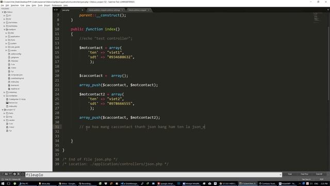The height and width of the screenshot is (186, 330).
Task: Open Camtasia Studio from the taskbar
Action: 268,184
